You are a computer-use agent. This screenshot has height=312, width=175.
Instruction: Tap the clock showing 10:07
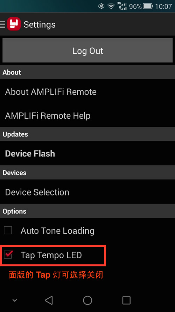pyautogui.click(x=163, y=6)
